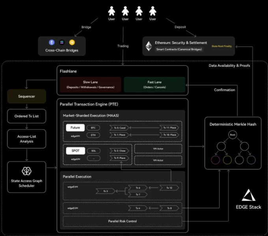Click the EDGE Stack text

point(249,207)
